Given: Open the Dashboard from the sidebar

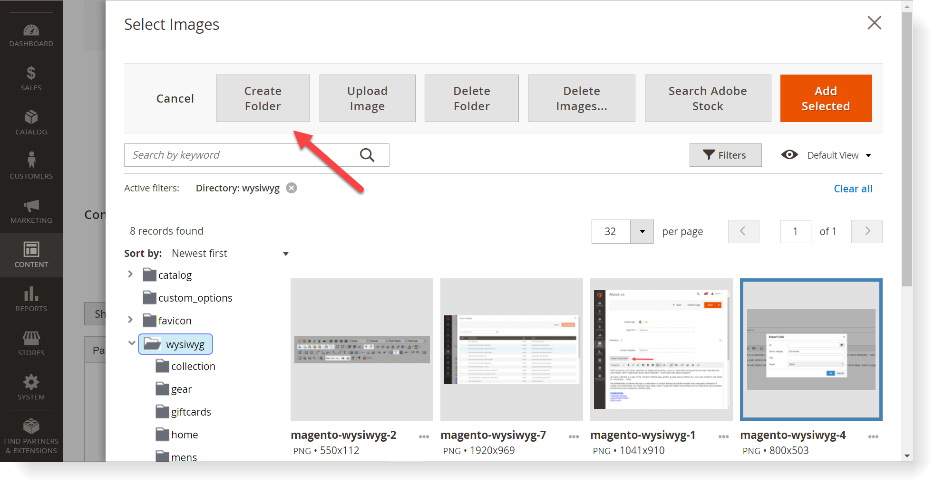Looking at the screenshot, I should pyautogui.click(x=31, y=36).
